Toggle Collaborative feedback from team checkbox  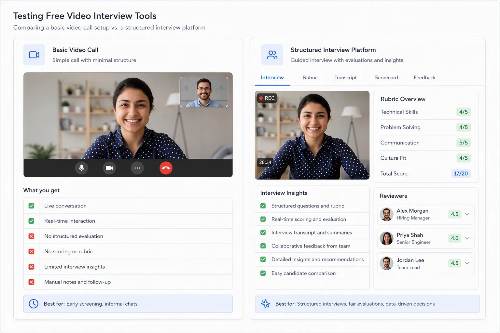coord(263,246)
